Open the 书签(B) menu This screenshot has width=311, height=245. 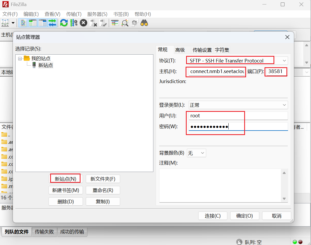point(121,14)
